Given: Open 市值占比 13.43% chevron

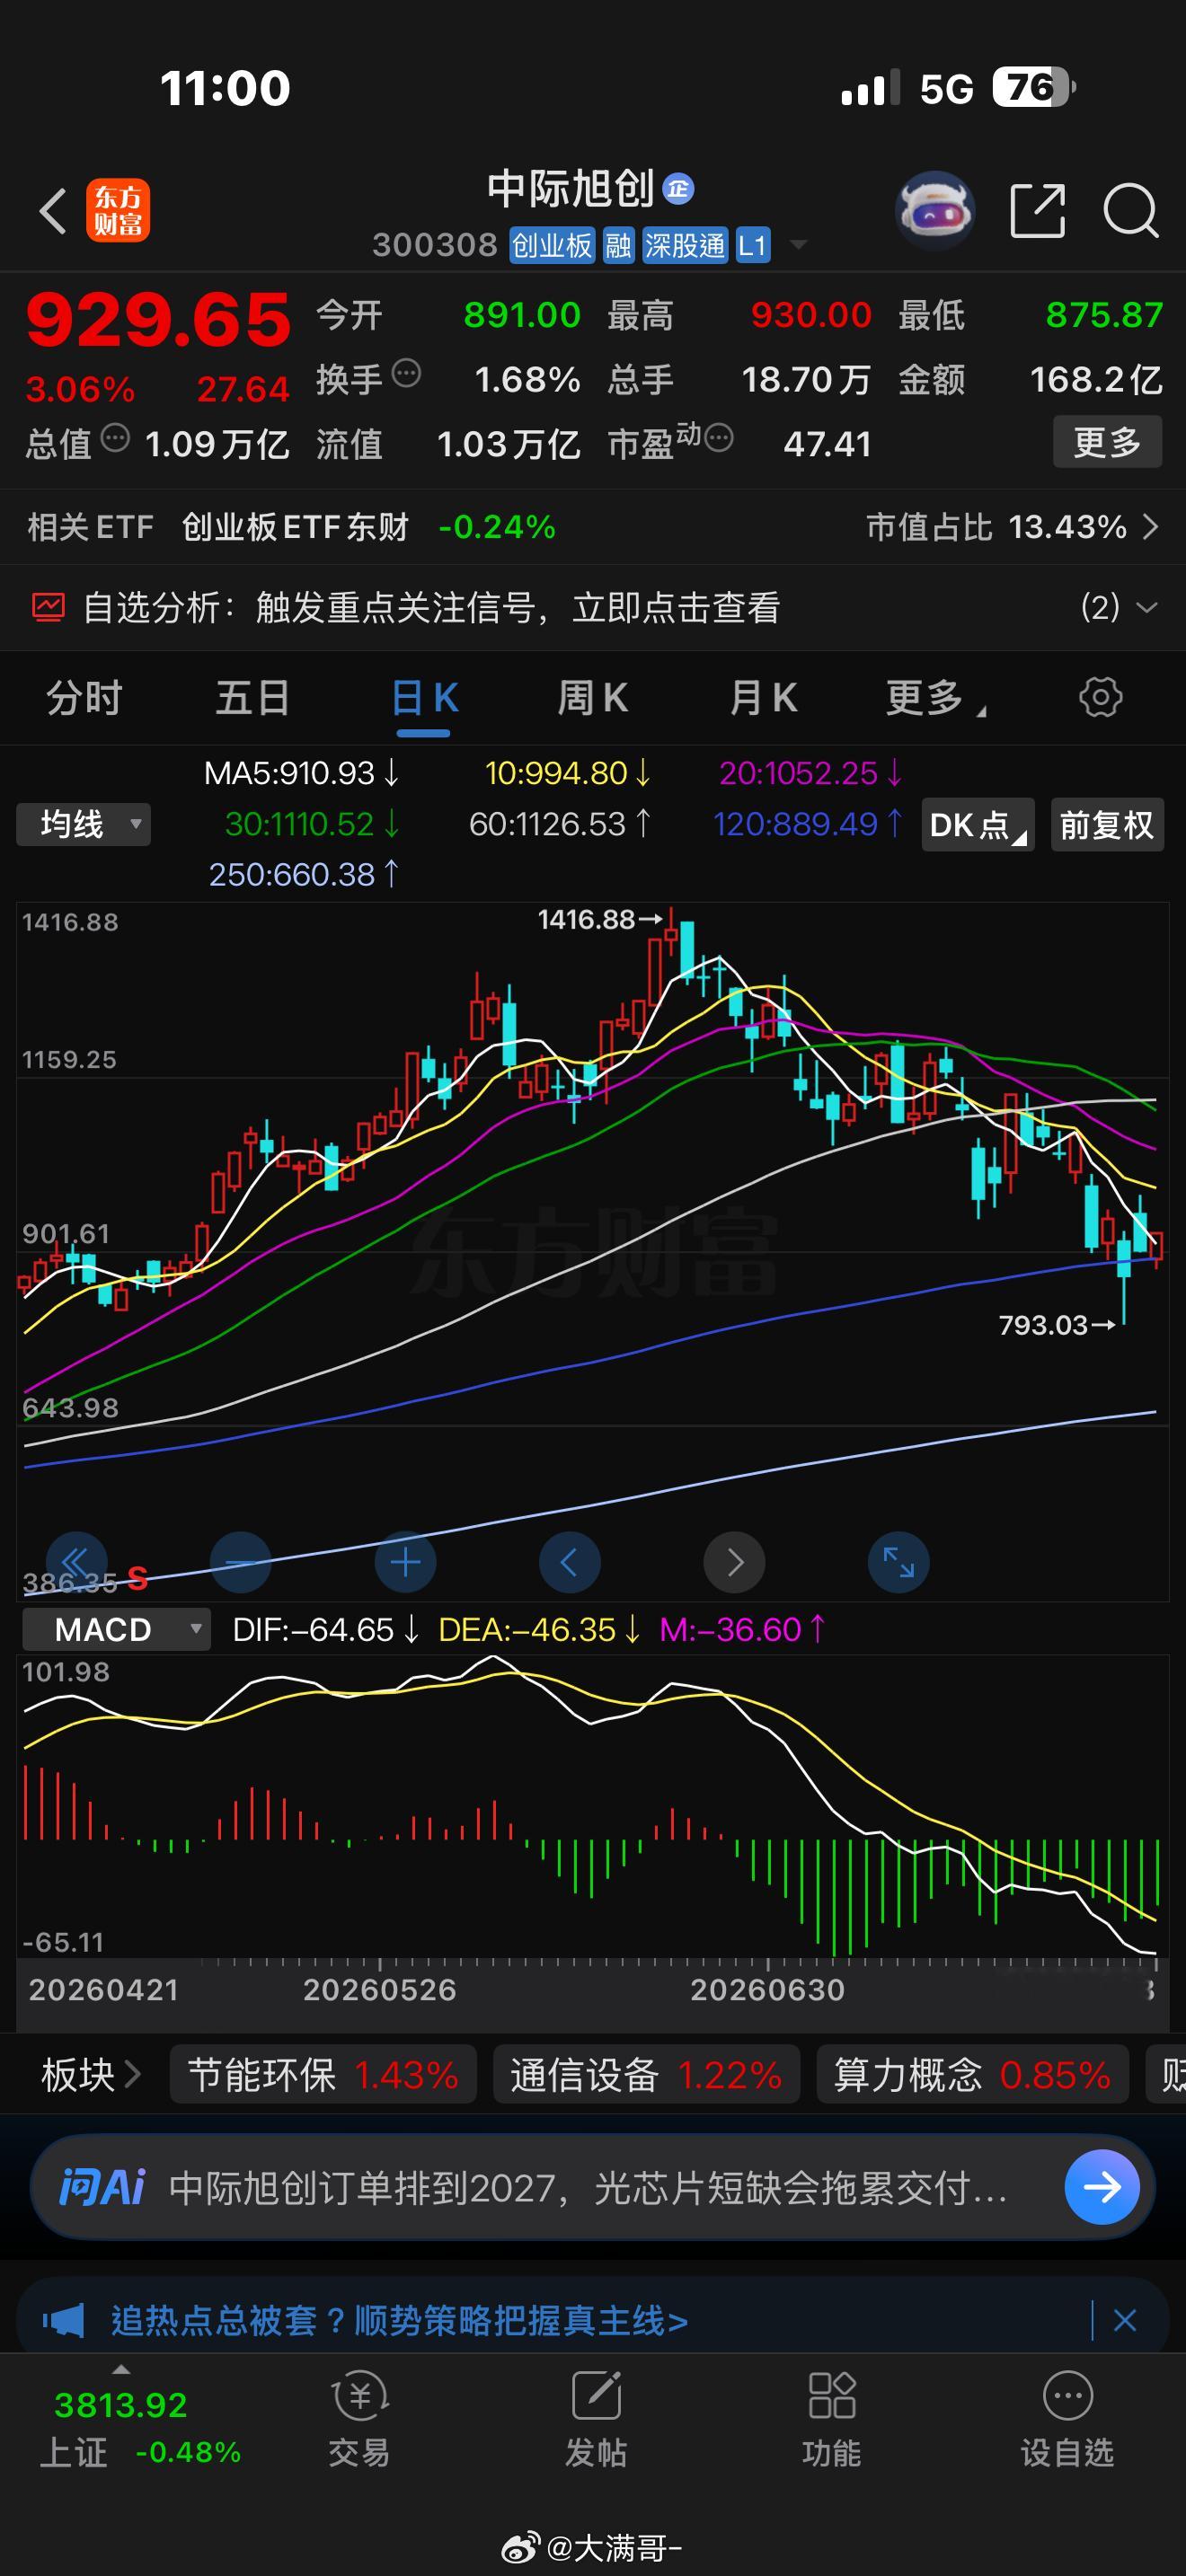Looking at the screenshot, I should click(x=1150, y=526).
